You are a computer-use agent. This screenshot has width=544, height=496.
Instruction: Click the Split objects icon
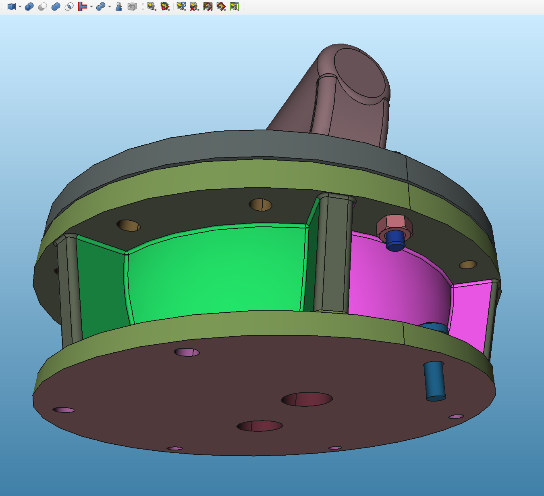[x=100, y=6]
